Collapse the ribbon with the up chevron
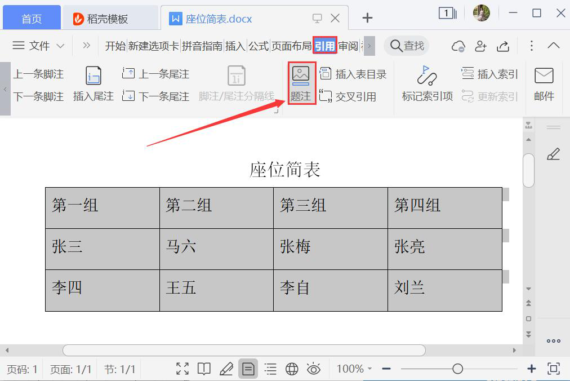The height and width of the screenshot is (381, 570). [x=553, y=46]
